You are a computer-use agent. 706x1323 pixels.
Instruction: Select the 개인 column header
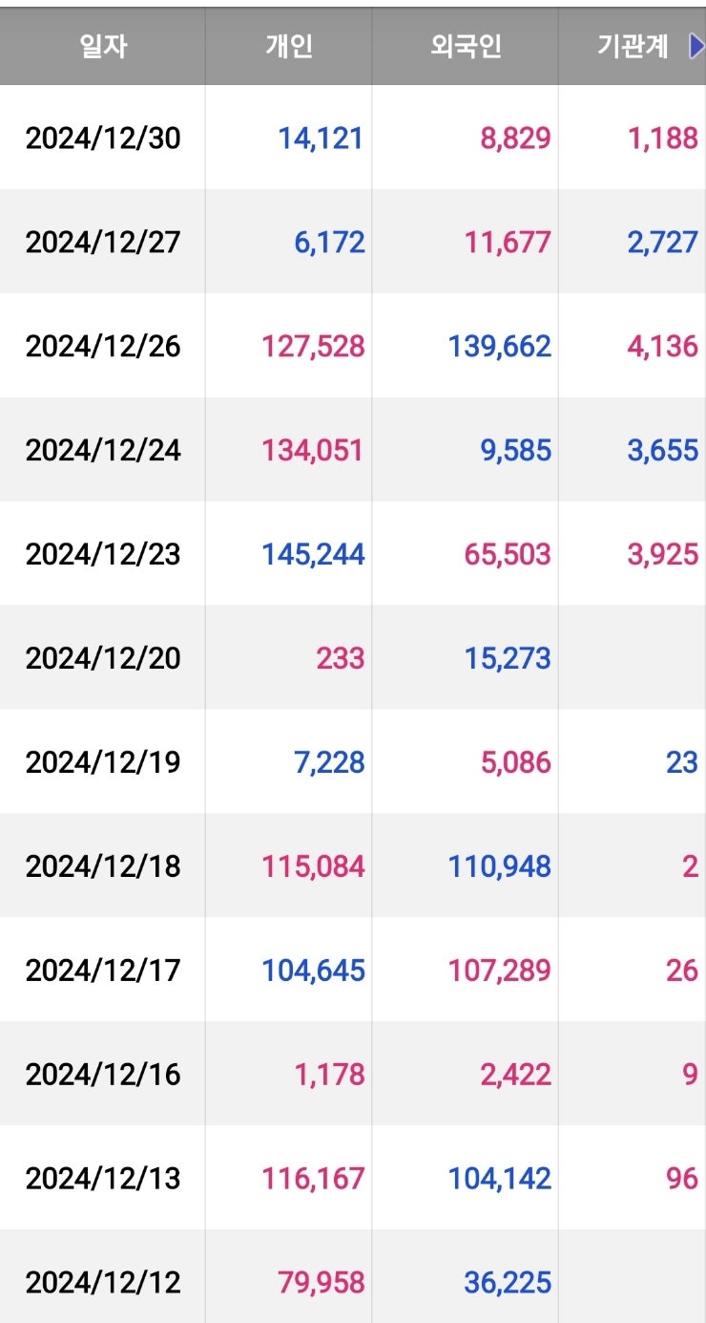point(289,46)
